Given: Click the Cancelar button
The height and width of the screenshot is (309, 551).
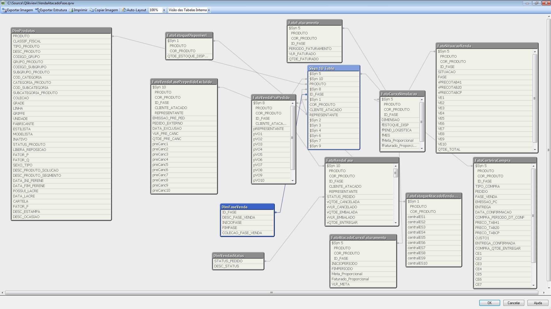Looking at the screenshot, I should pos(514,303).
